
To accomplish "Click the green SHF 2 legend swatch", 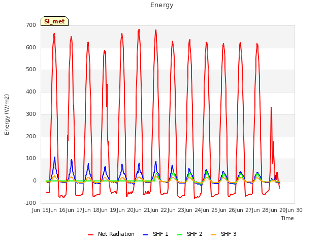I will (179, 235).
